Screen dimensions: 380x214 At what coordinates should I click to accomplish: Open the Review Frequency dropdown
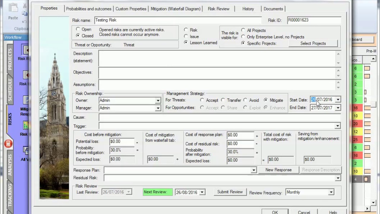click(331, 192)
